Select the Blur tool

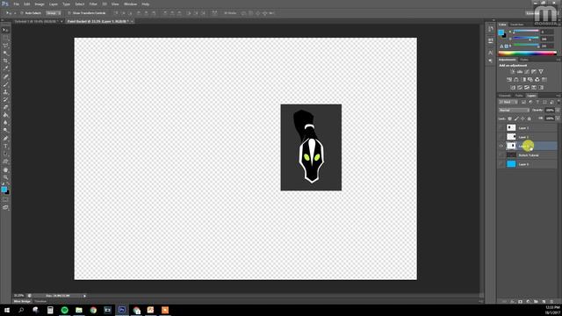5,123
